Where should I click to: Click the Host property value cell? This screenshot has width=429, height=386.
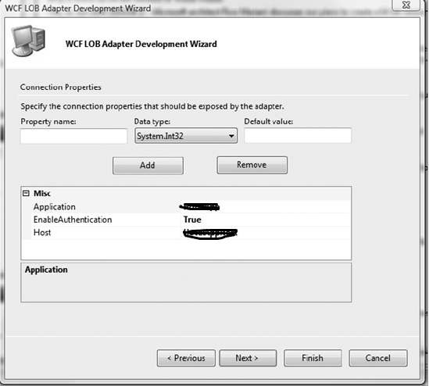(x=266, y=233)
